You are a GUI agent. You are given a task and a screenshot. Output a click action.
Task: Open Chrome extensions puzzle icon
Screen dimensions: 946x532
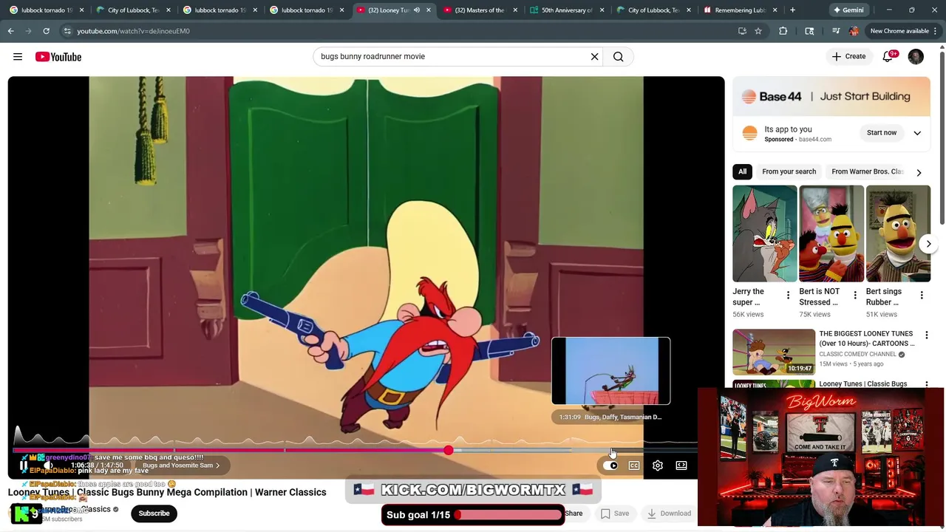click(x=783, y=31)
